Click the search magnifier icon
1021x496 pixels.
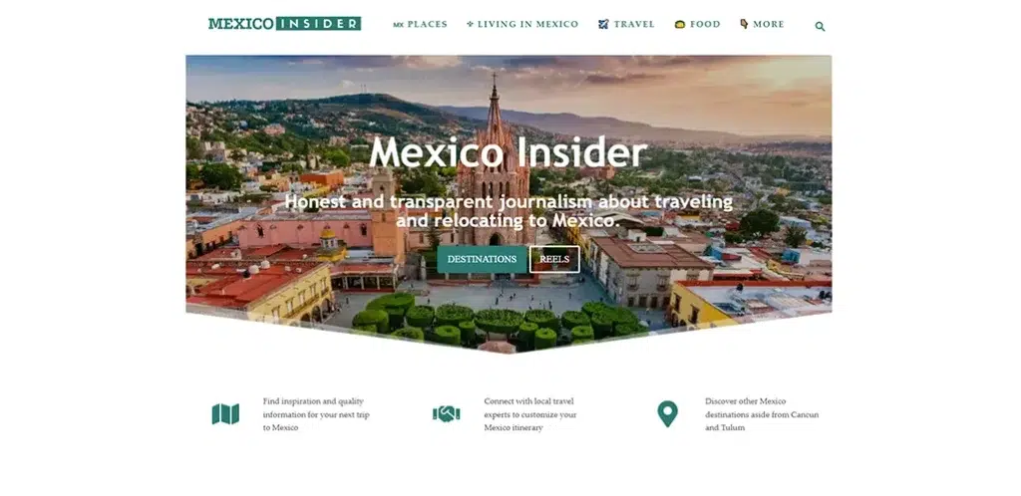(820, 27)
